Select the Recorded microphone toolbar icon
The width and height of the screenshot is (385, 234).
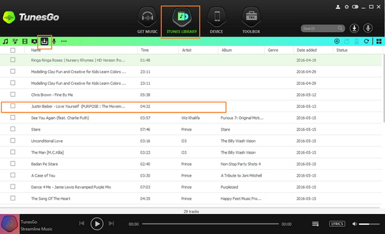(x=55, y=41)
